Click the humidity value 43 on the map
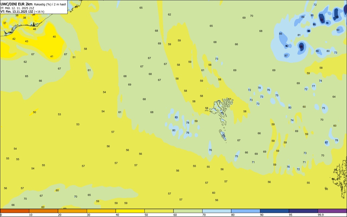Screen dimensions: 347x217 [27, 41]
